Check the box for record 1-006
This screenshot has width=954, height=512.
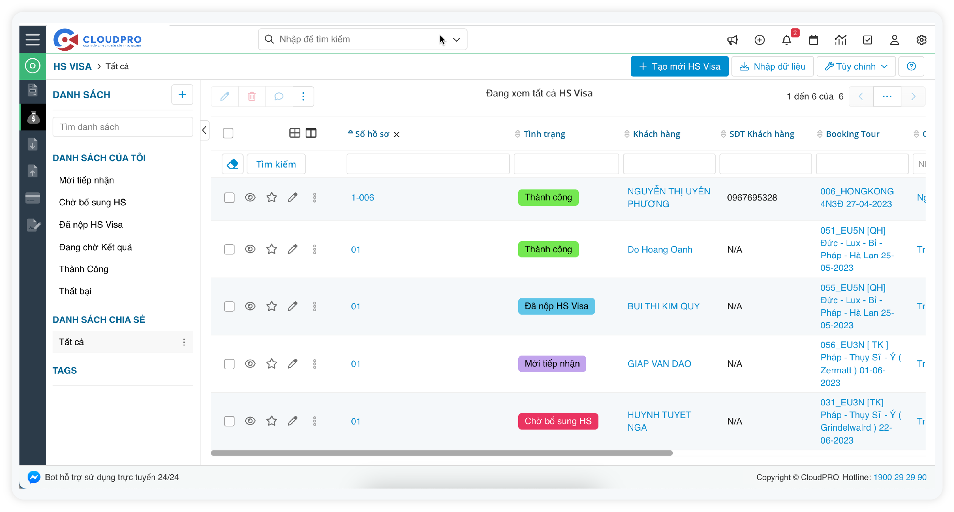point(229,197)
